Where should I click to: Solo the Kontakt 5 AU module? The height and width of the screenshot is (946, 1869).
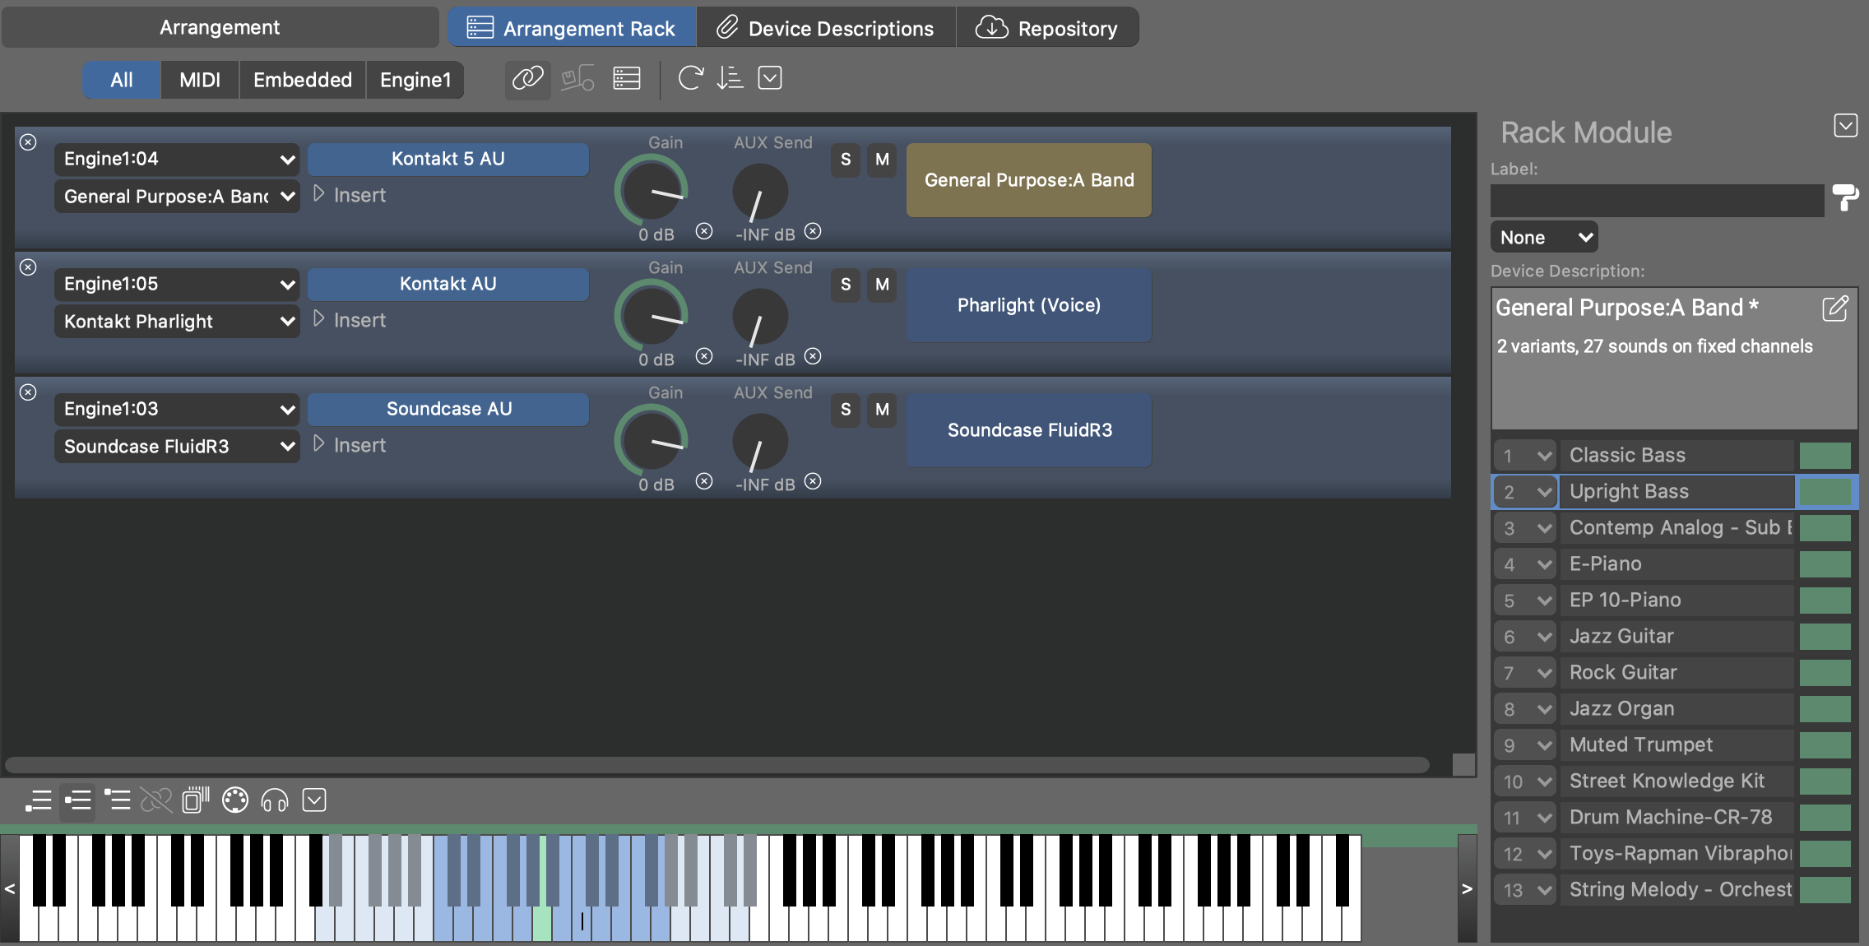[846, 160]
